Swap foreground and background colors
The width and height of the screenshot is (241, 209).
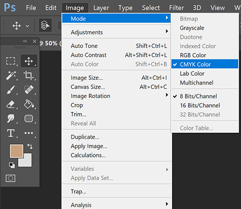[30, 146]
